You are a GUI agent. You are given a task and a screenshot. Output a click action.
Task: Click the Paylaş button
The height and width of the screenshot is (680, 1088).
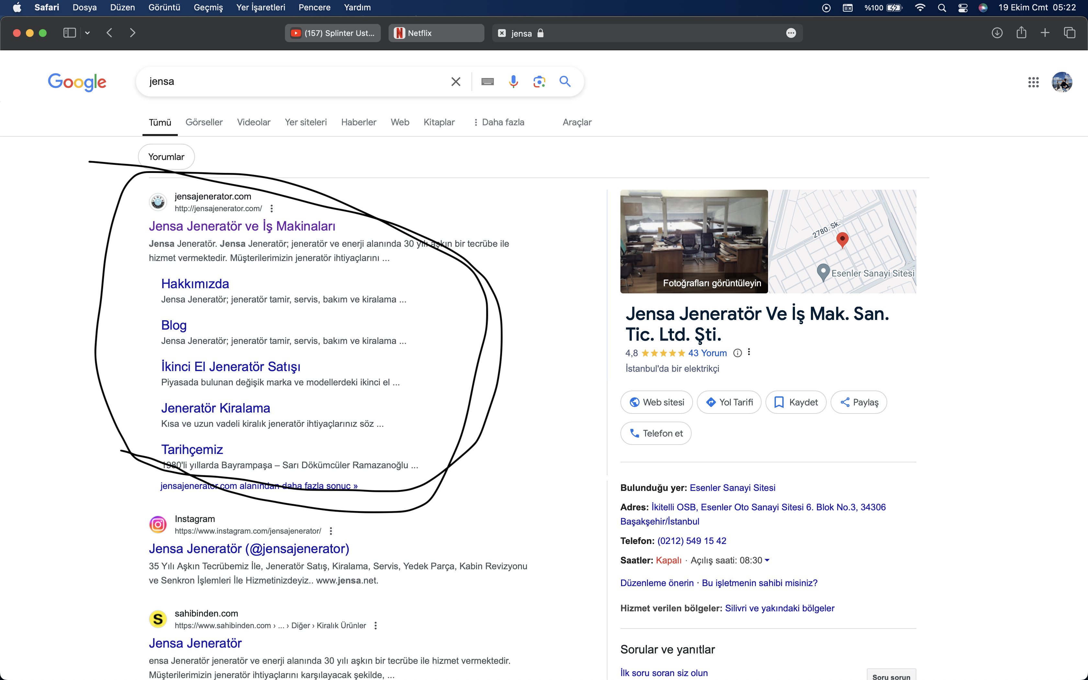click(859, 402)
